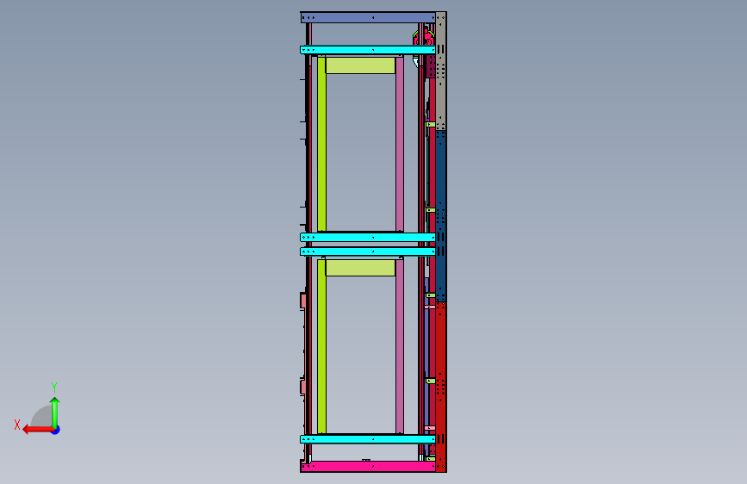Viewport: 747px width, 484px height.
Task: Select the mauve vertical bar in upper bay
Action: pos(400,145)
